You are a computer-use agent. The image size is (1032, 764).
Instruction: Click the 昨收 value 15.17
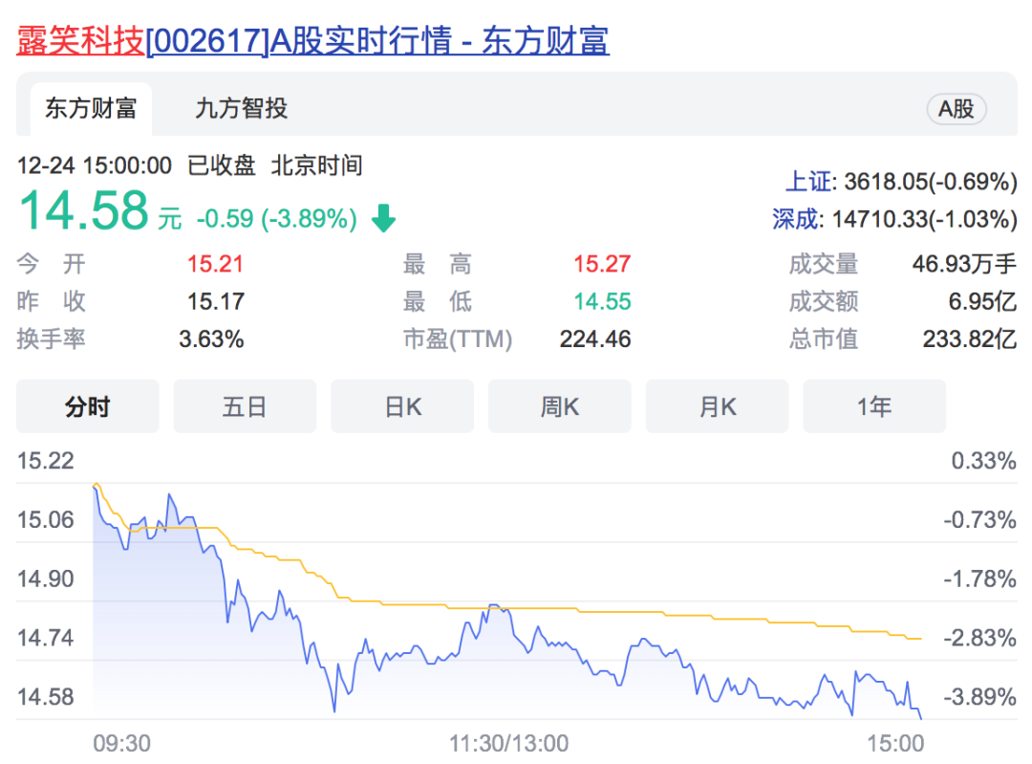tap(215, 301)
